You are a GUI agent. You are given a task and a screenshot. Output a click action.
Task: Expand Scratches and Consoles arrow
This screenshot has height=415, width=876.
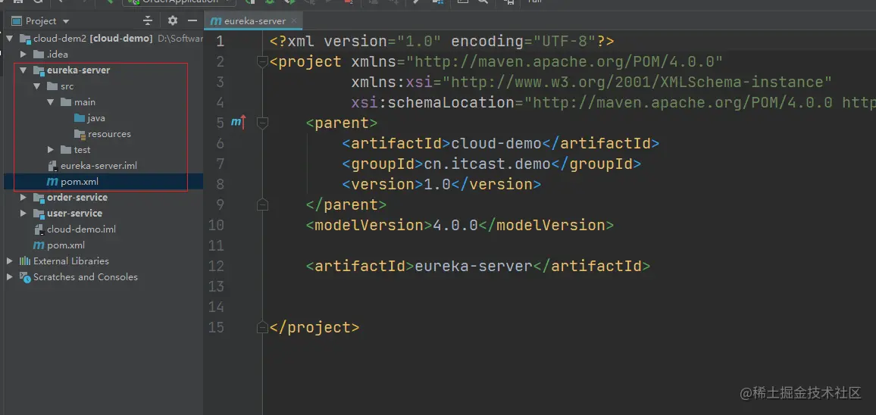(x=10, y=277)
